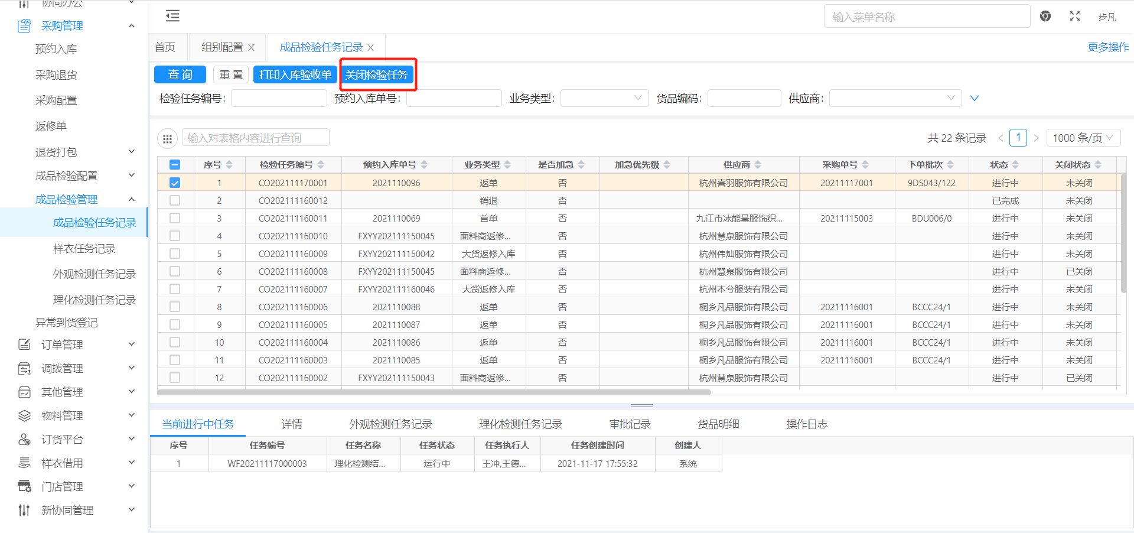The height and width of the screenshot is (533, 1134).
Task: Sort by 检验任务编号 column arrows
Action: click(321, 165)
